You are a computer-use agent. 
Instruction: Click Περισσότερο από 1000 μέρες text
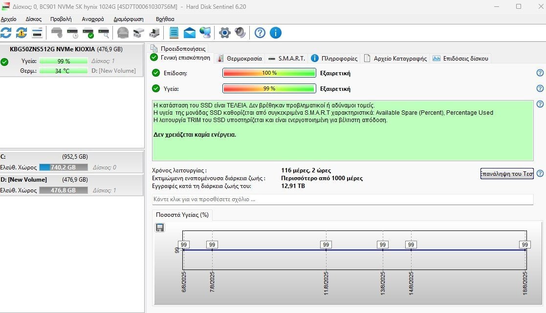point(322,178)
